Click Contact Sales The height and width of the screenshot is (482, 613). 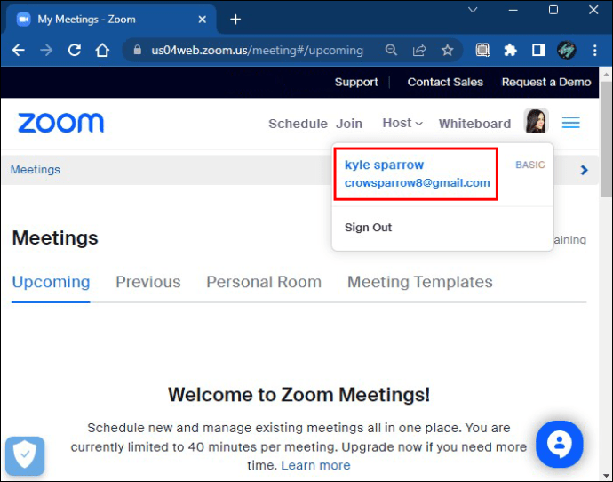coord(445,82)
